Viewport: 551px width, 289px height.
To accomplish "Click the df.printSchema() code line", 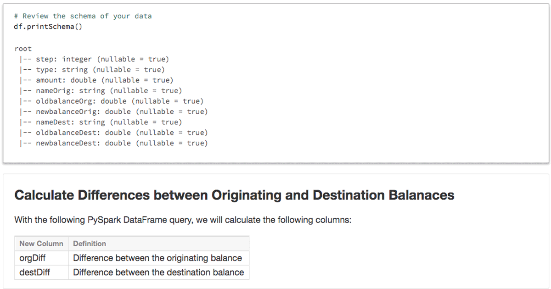I will [48, 26].
